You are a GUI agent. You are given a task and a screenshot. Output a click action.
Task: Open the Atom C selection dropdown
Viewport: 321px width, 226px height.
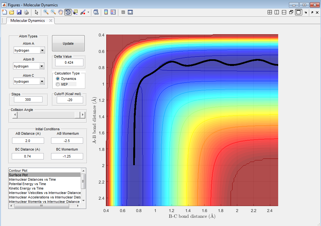pos(42,81)
